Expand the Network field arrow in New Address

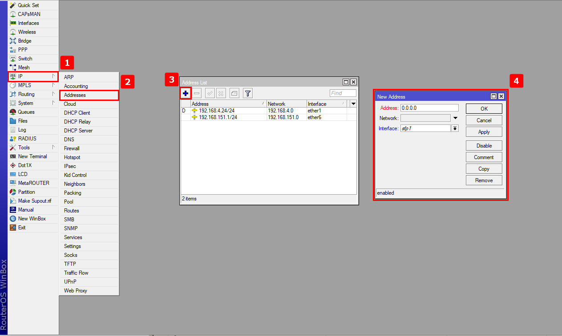point(455,118)
